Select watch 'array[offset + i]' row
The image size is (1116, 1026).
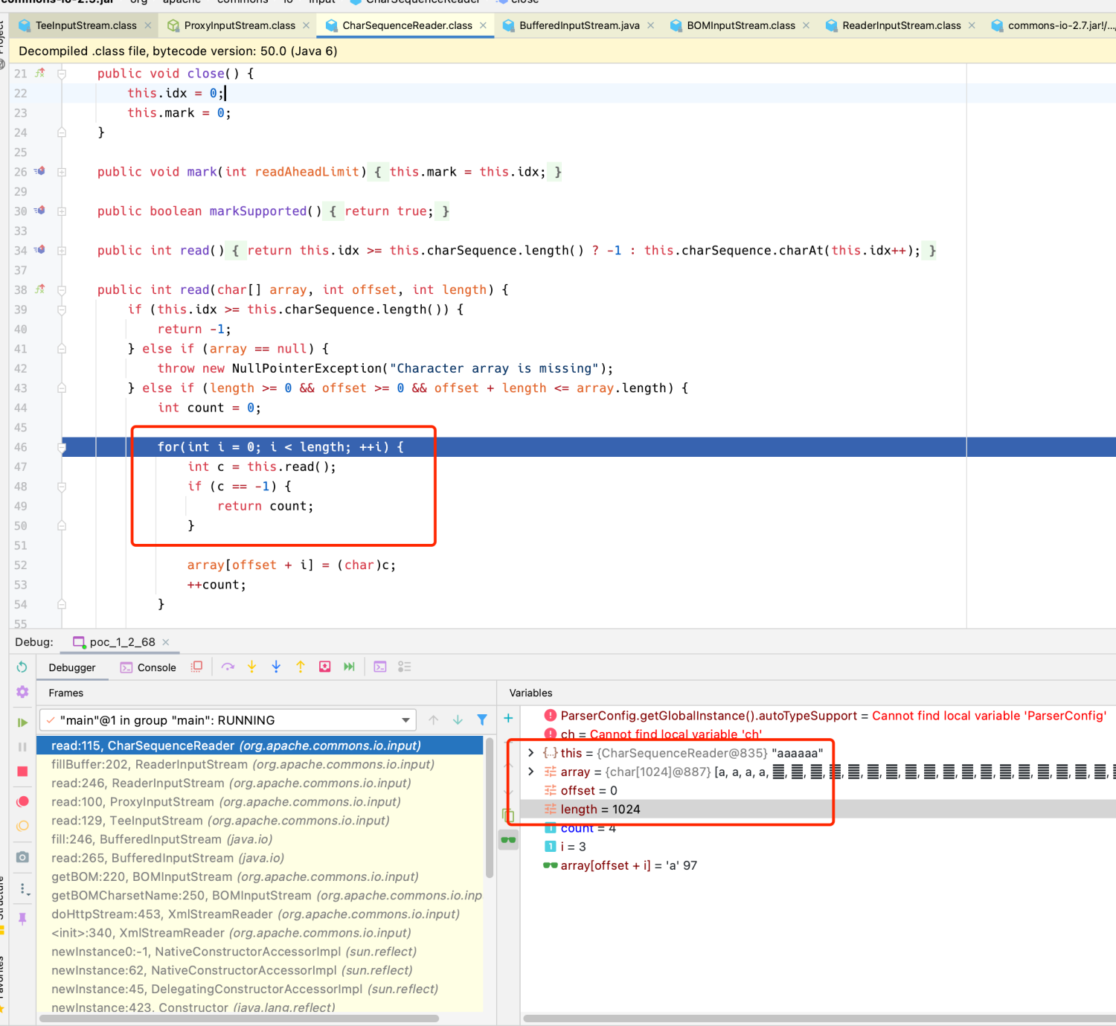(x=818, y=865)
